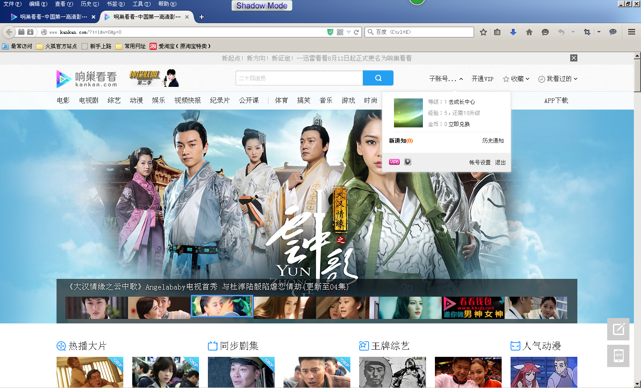The height and width of the screenshot is (388, 641).
Task: Focus the Kankan search input field
Action: [299, 78]
